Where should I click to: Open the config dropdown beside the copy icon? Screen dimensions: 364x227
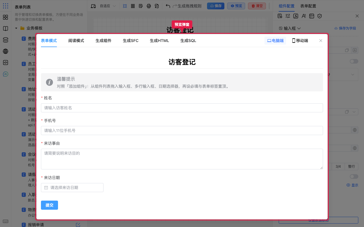[x=354, y=112]
